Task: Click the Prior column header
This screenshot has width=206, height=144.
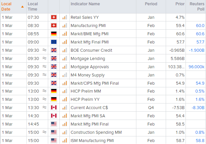Action: click(180, 4)
